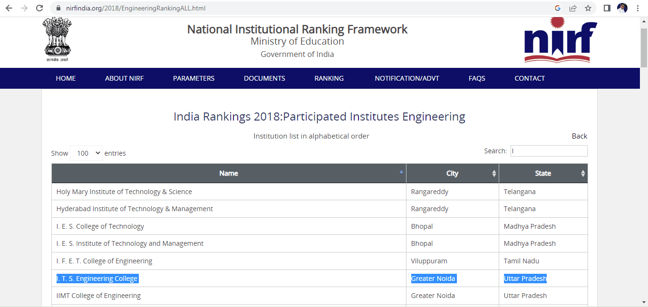Open the CONTACT menu item

530,78
